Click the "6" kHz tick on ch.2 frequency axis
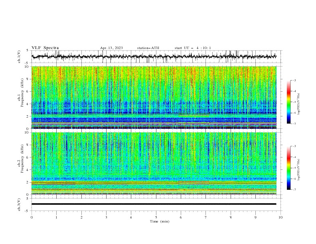The image size is (316, 244). click(28, 157)
